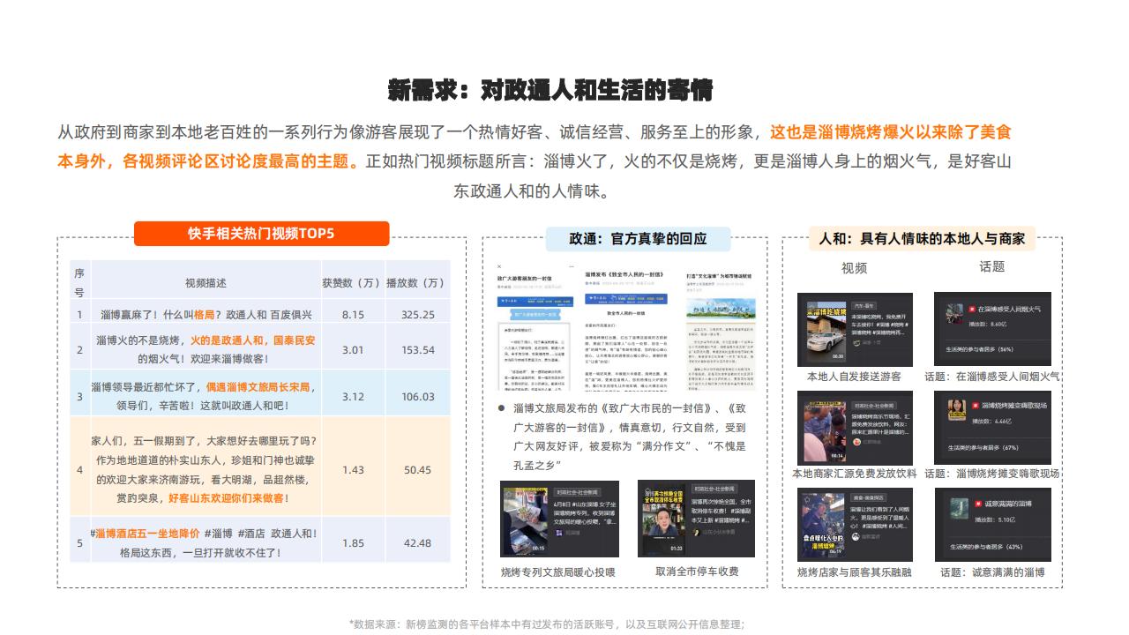Image resolution: width=1129 pixels, height=635 pixels.
Task: Click row 2 description 淄博火的不是烧烤
Action: (206, 350)
